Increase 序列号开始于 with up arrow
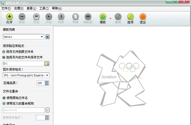This screenshot has height=125, width=191. (47, 116)
